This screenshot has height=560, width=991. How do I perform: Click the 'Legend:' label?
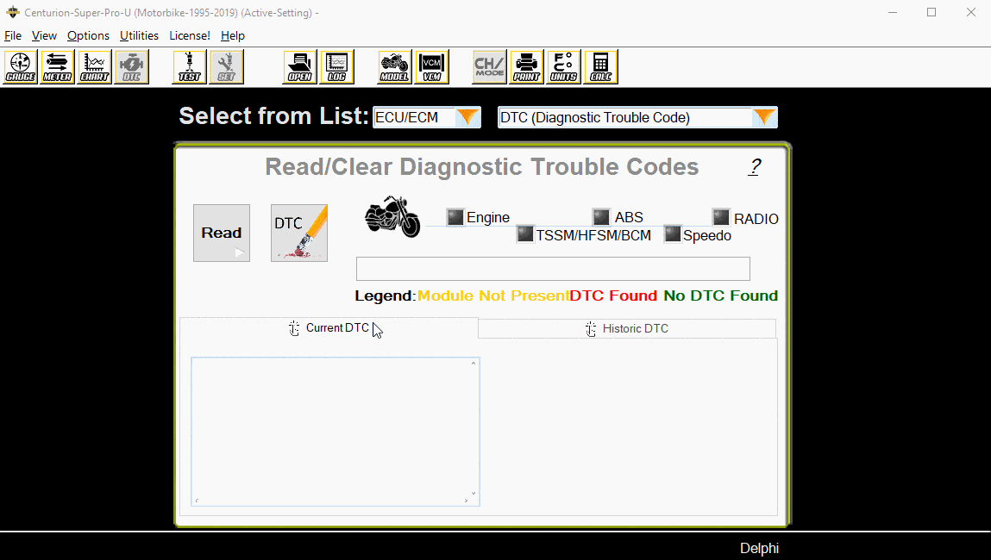pos(386,296)
